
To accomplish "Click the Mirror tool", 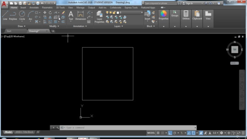I will point(50,17).
